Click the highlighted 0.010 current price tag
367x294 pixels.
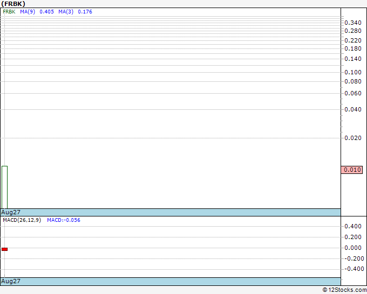(352, 170)
